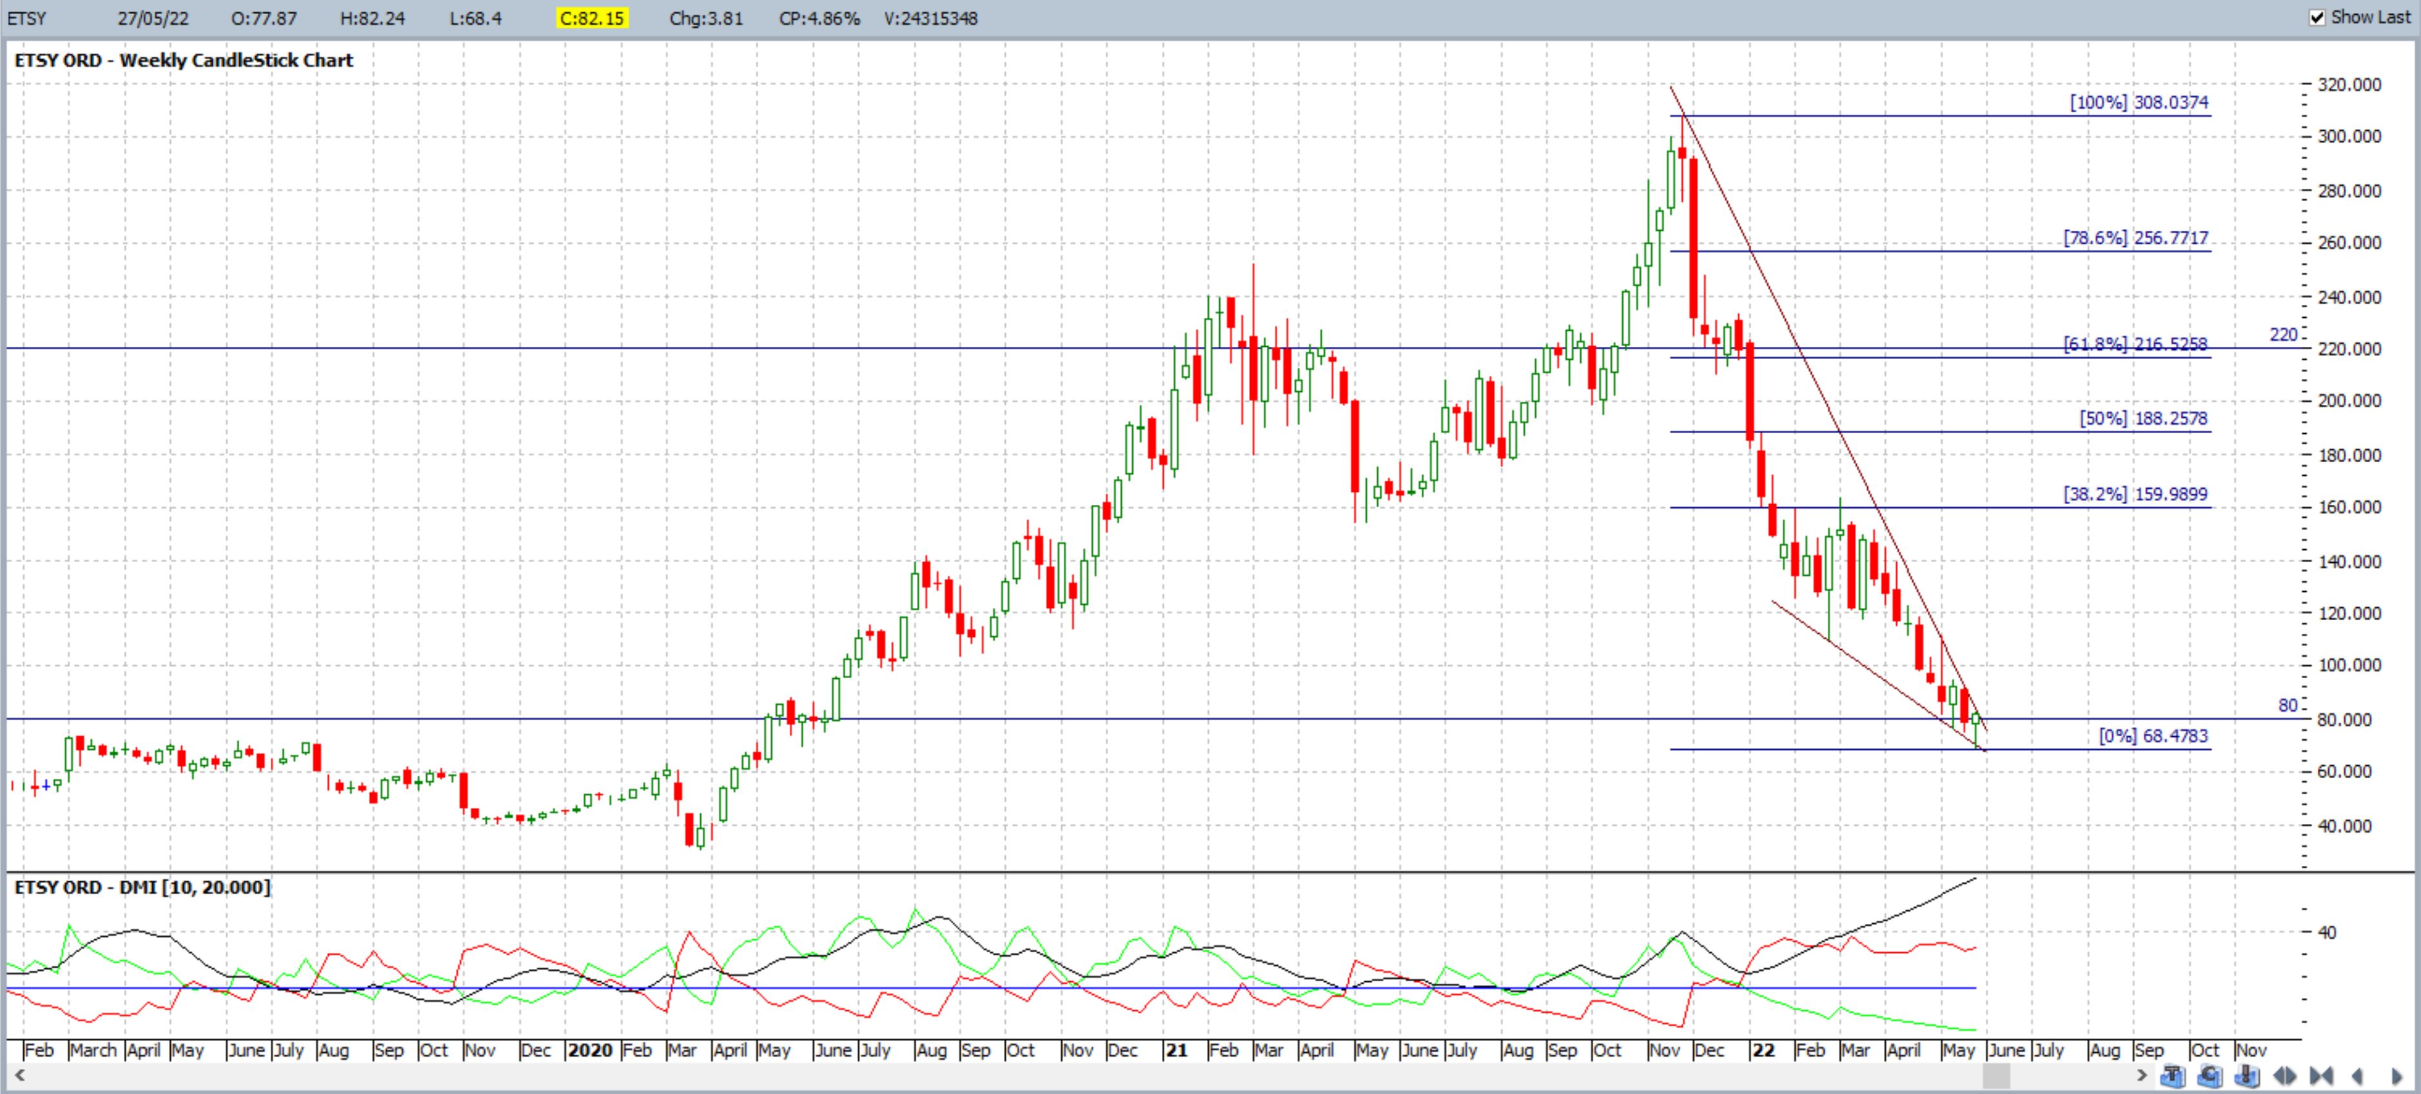Click the 22 year label on time axis
Screen dimensions: 2421x1094
[x=1763, y=1050]
